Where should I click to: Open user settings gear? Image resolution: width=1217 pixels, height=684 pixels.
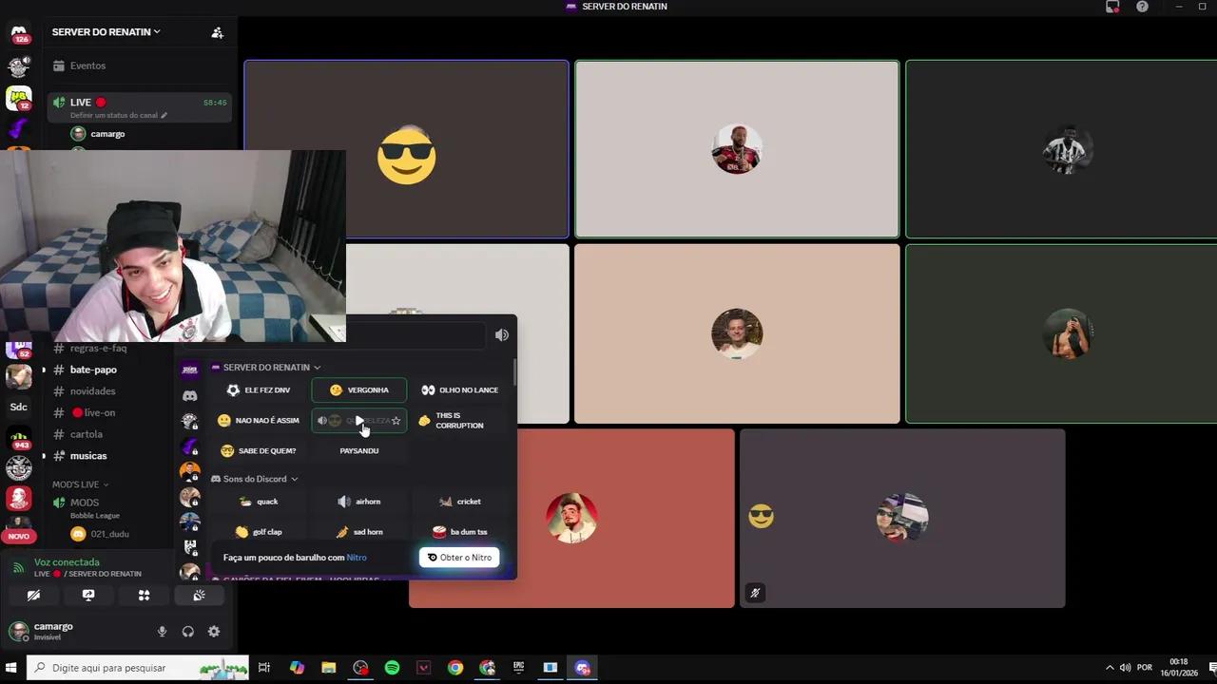pyautogui.click(x=214, y=631)
